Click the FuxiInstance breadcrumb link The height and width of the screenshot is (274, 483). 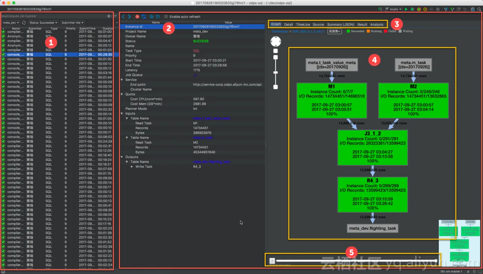(x=279, y=31)
